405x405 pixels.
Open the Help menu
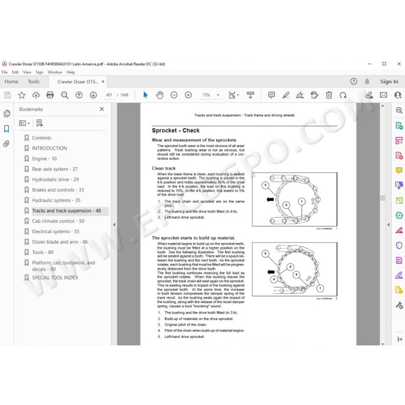coord(71,72)
